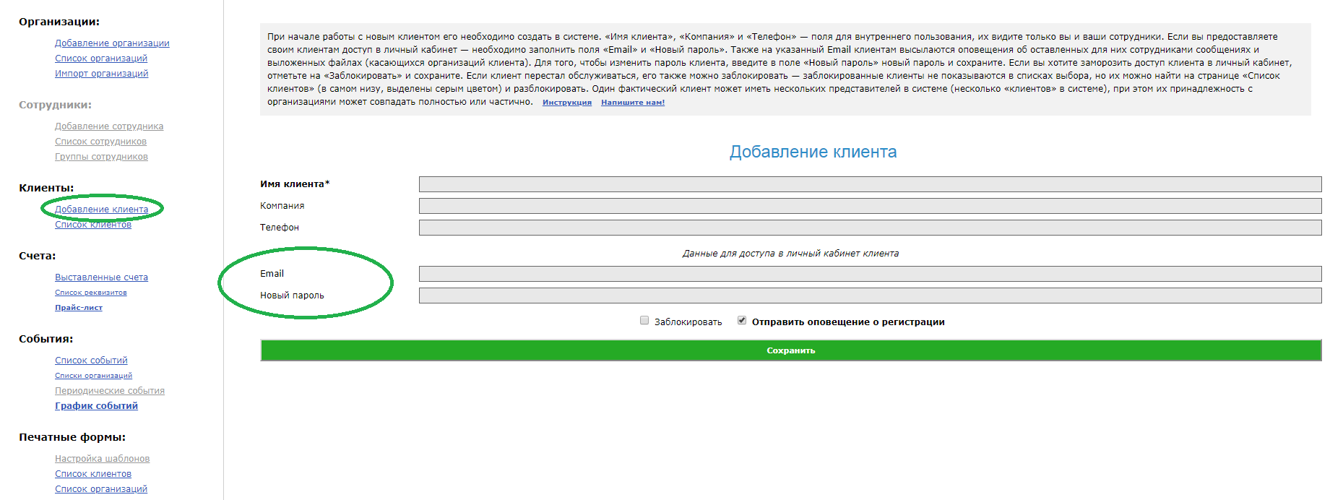Screen dimensions: 1330x500
Task: Open Настройка шаблонов link
Action: pos(102,459)
